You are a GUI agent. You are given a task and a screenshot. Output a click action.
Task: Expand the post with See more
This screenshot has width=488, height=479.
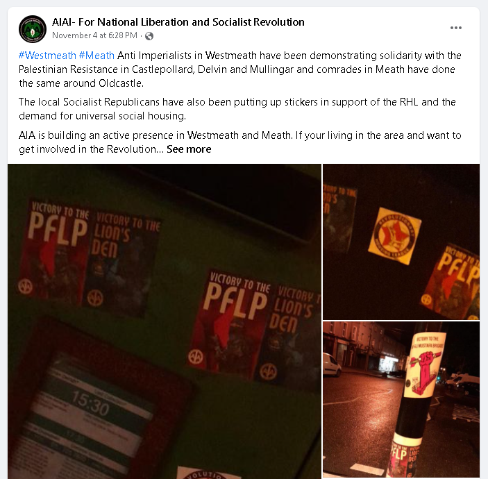[x=189, y=149]
